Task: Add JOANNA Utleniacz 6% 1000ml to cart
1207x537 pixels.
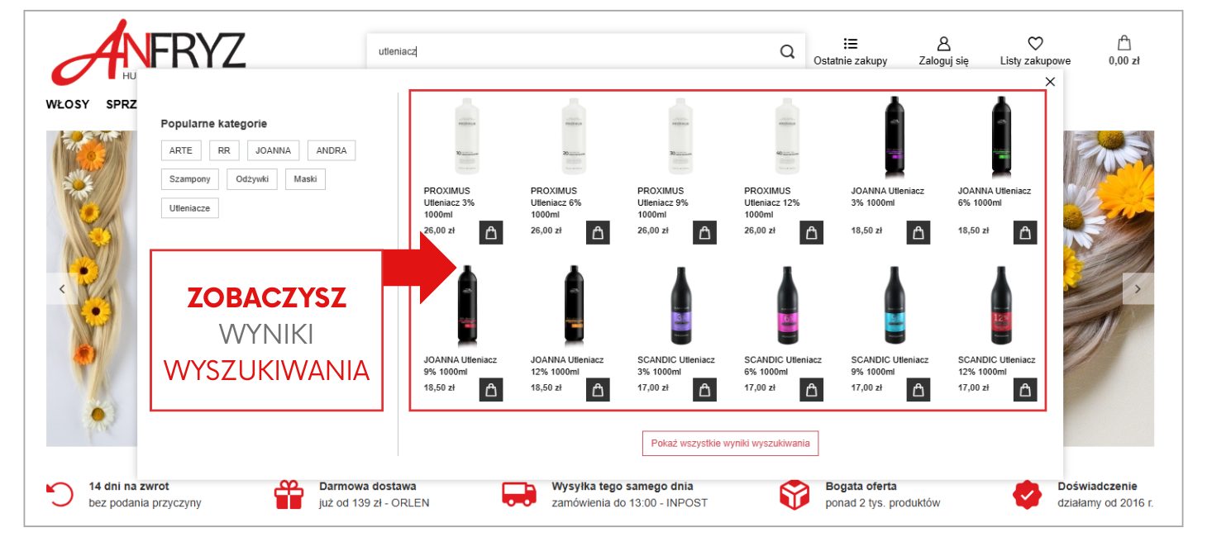Action: tap(1025, 233)
